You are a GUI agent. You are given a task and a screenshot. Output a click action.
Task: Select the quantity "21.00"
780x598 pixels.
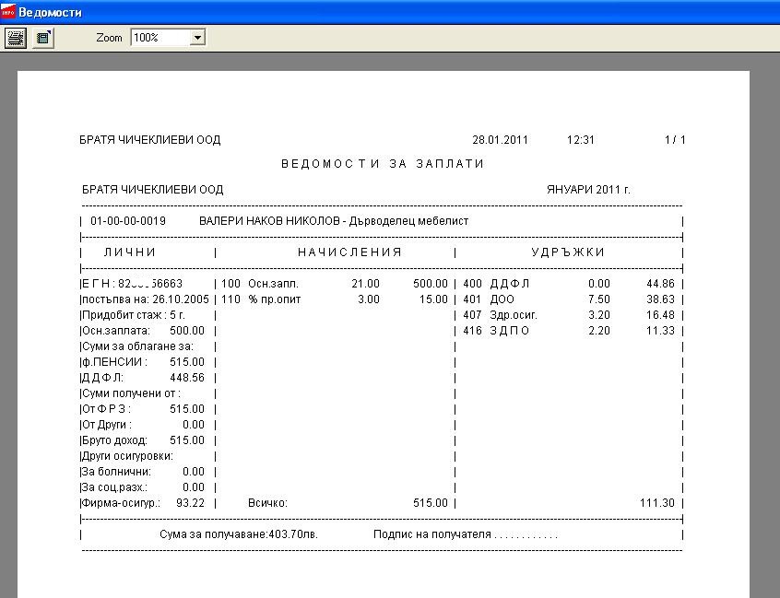(x=366, y=284)
